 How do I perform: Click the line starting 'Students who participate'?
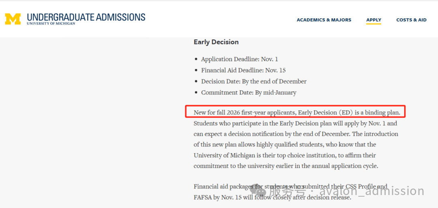click(295, 123)
